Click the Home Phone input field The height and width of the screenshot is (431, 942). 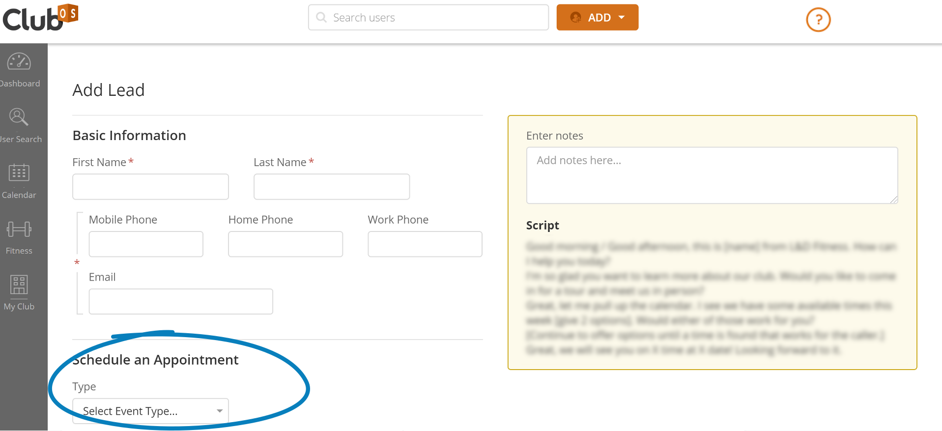285,244
